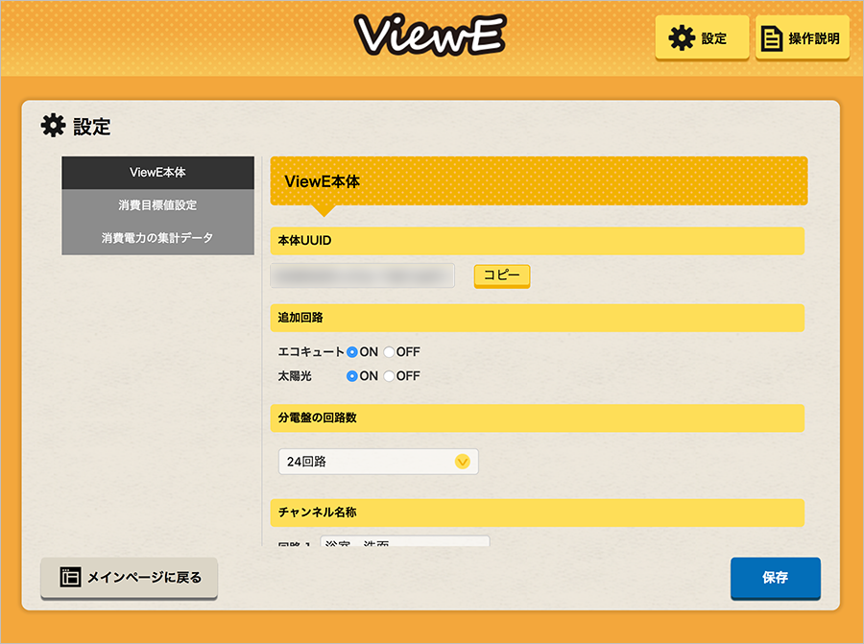Set 太陽光 circuit to OFF
Screen dimensions: 864x644
389,375
